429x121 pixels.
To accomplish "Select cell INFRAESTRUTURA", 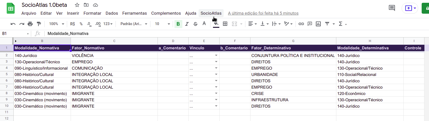I will point(293,100).
